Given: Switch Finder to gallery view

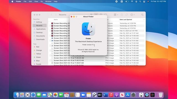Looking at the screenshot, I should pyautogui.click(x=106, y=15).
